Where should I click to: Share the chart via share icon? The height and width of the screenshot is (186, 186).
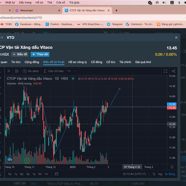173,71
